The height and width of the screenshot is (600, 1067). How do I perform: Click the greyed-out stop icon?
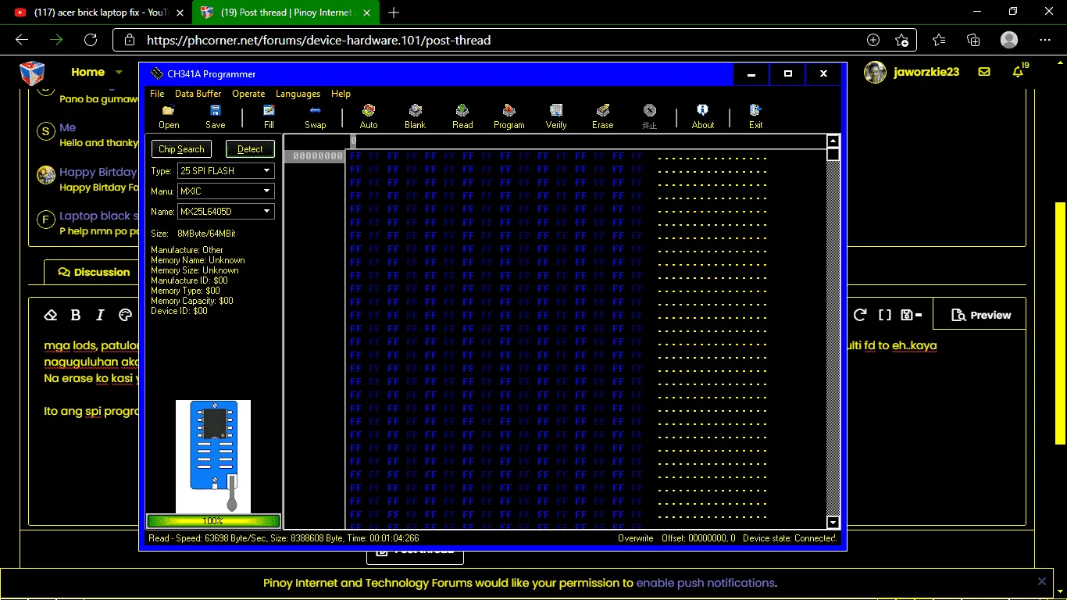click(x=650, y=116)
